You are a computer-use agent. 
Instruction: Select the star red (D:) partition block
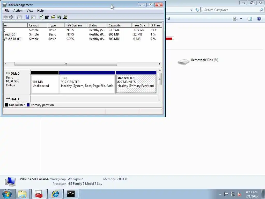pos(136,82)
